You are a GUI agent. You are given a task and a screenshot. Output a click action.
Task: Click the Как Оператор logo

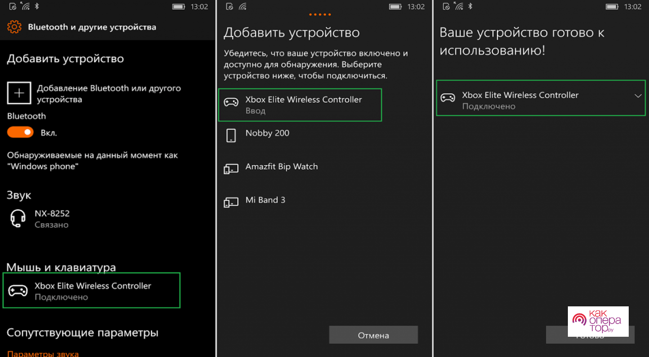[x=598, y=322]
